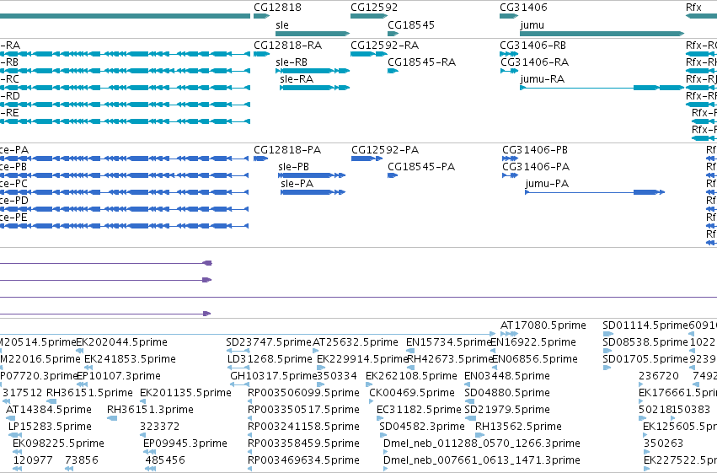The height and width of the screenshot is (473, 717).
Task: Select the CG12592-PA protein label
Action: coord(385,150)
